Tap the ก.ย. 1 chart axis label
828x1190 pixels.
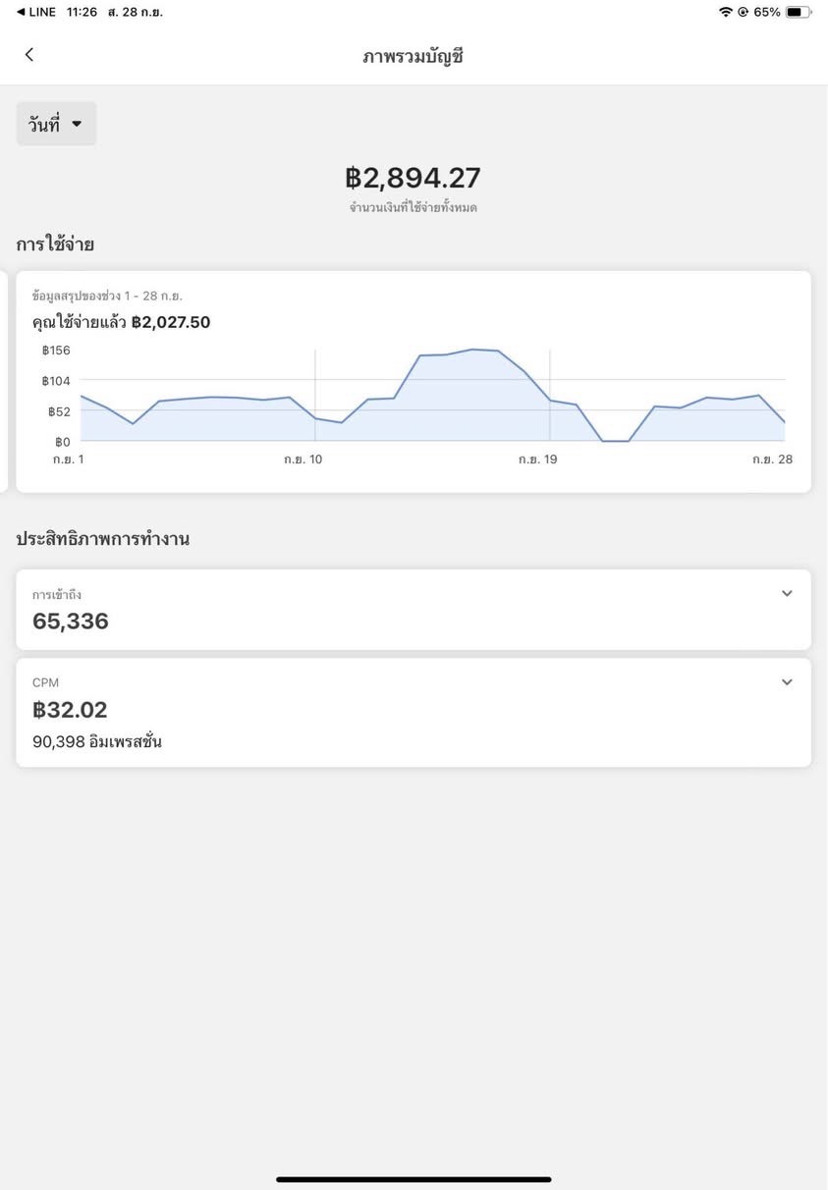(x=68, y=459)
